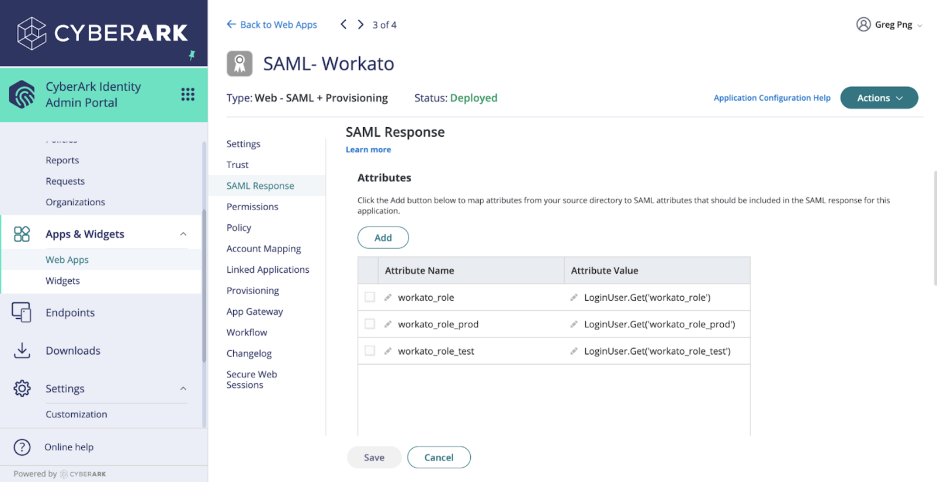Open the Secure Web Sessions tab
The image size is (937, 483).
(x=252, y=379)
